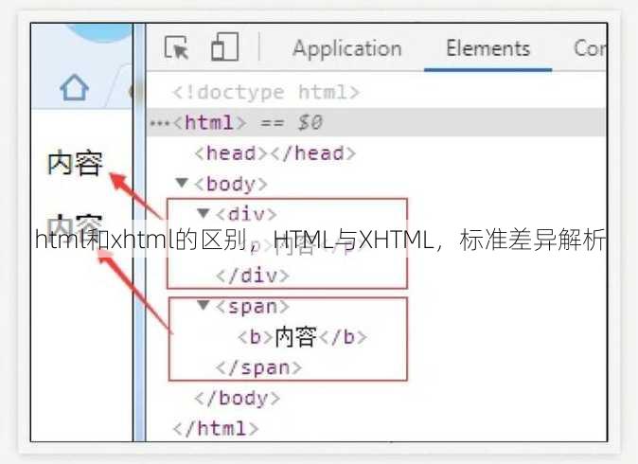Switch to the Elements tab
This screenshot has height=464, width=638.
[487, 48]
